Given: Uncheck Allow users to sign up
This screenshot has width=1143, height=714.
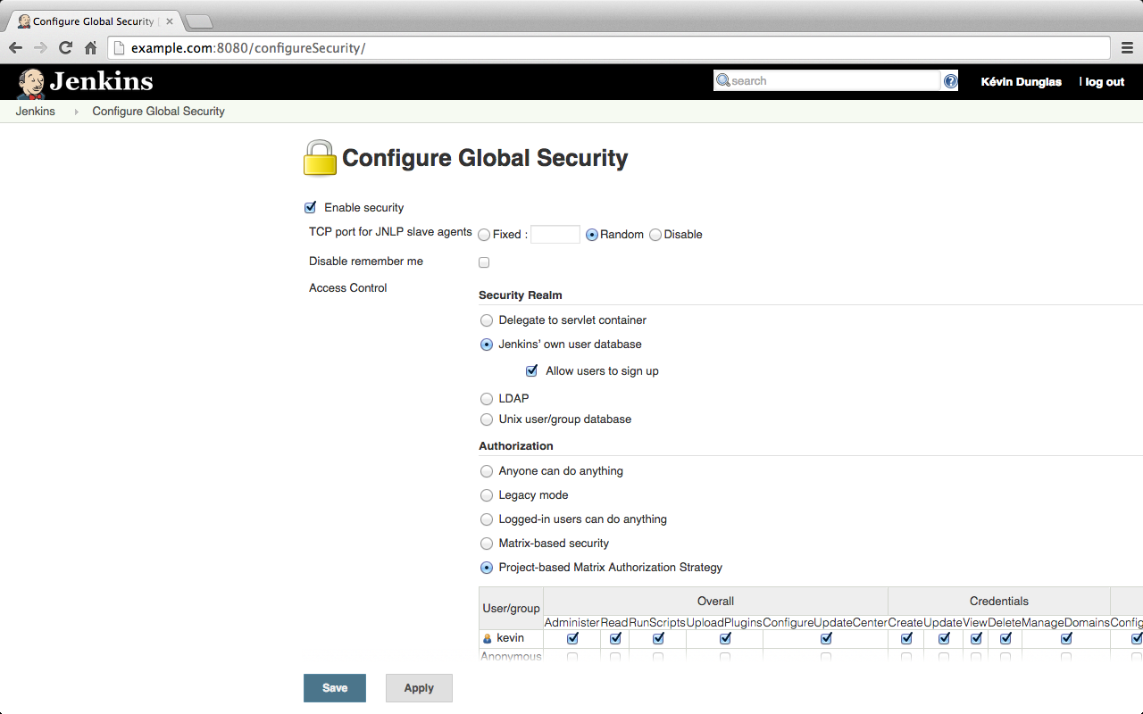Looking at the screenshot, I should [532, 370].
